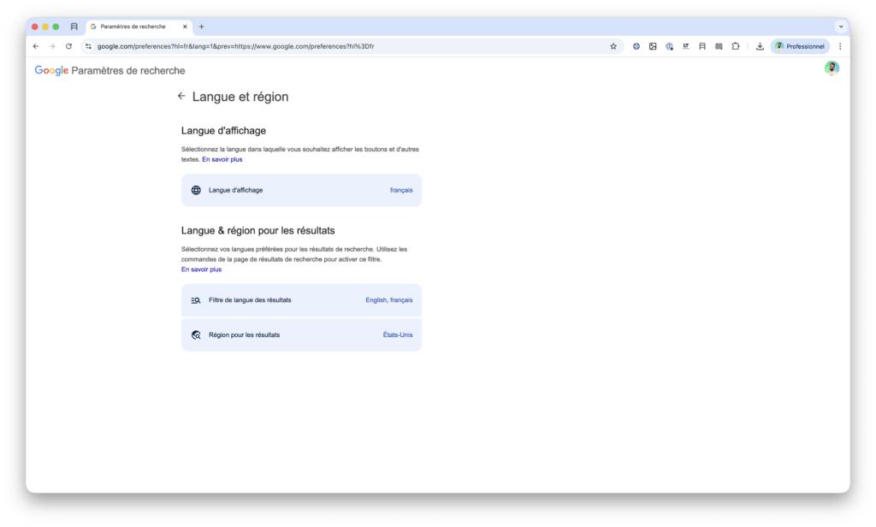Open the profile avatar on the settings page

(831, 68)
